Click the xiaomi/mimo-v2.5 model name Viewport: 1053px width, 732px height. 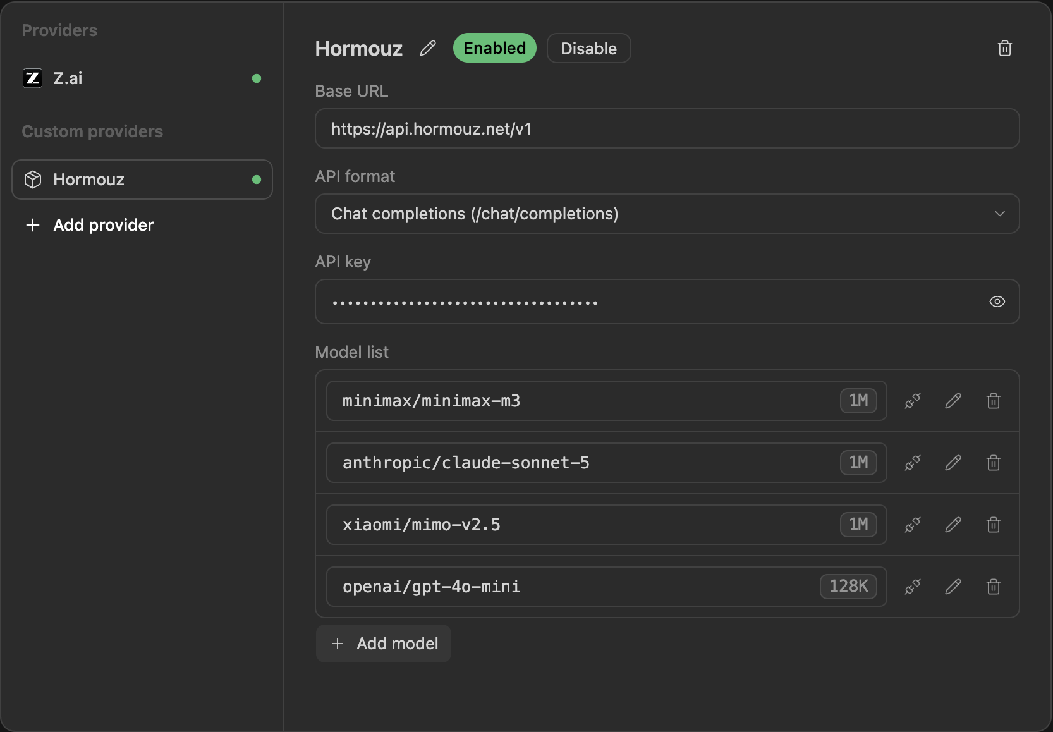pyautogui.click(x=422, y=525)
